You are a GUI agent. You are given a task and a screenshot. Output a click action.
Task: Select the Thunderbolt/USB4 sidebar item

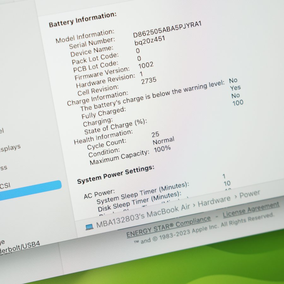tap(20, 247)
